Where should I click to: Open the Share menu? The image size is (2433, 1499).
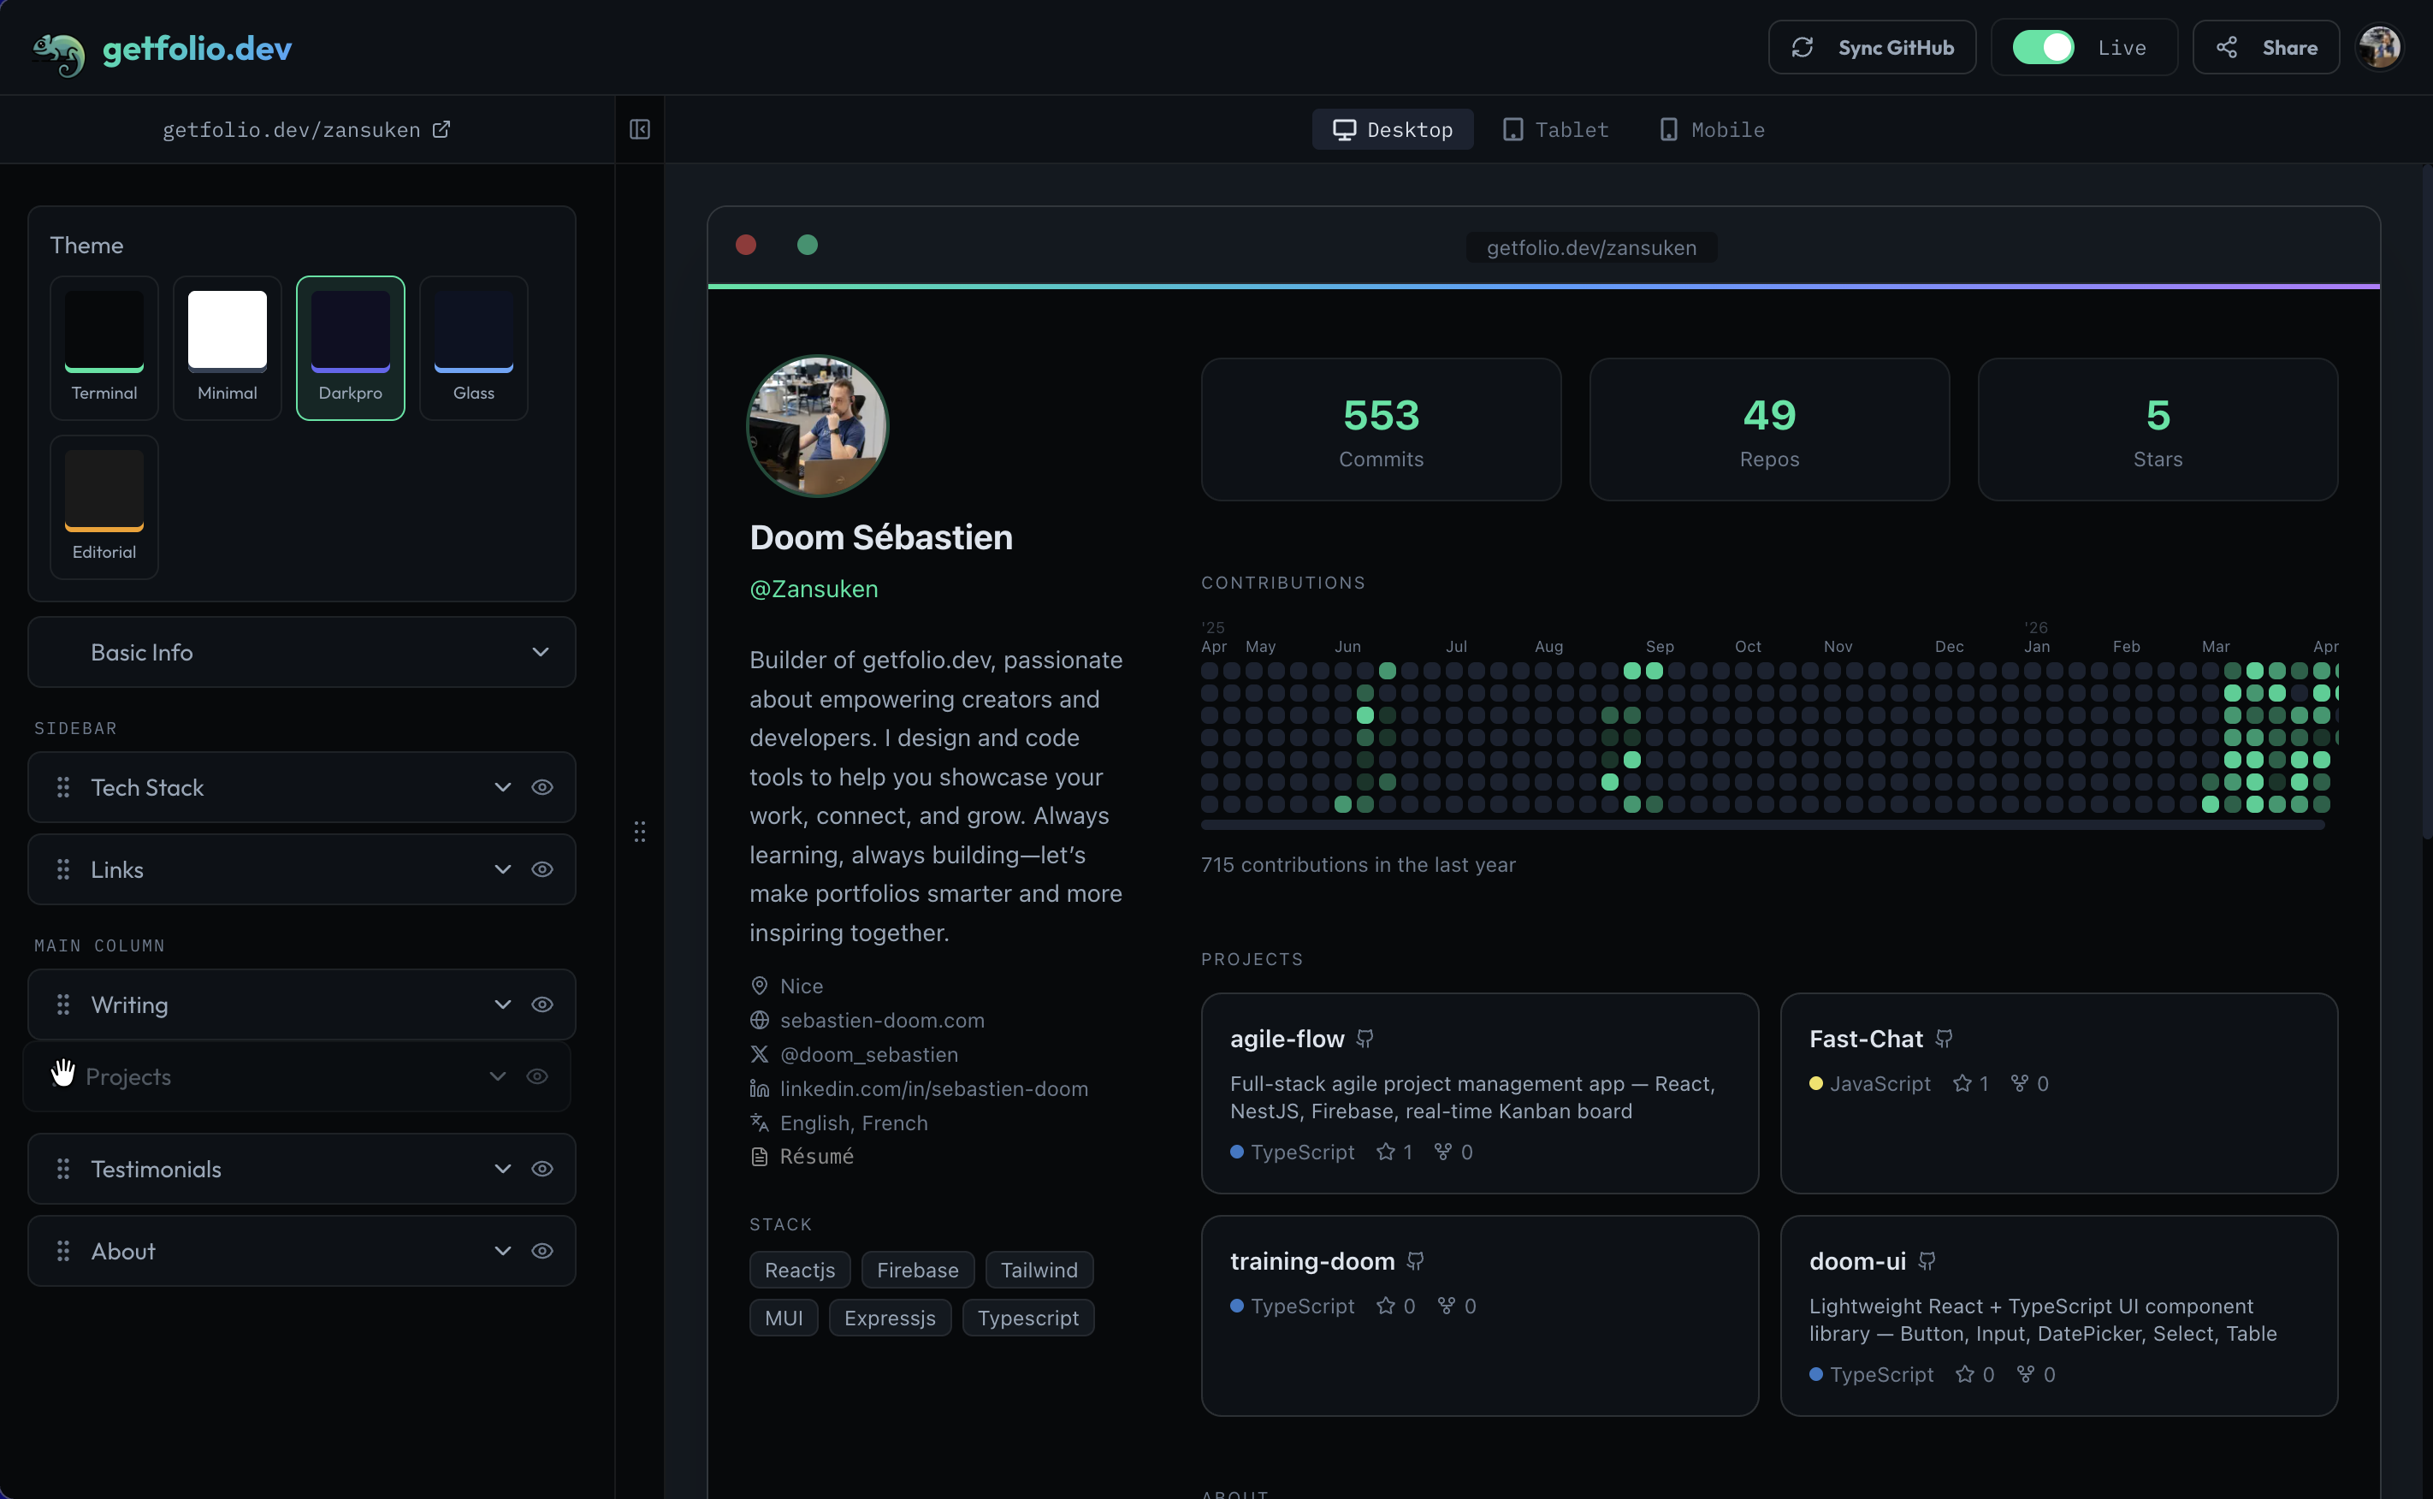(2265, 46)
